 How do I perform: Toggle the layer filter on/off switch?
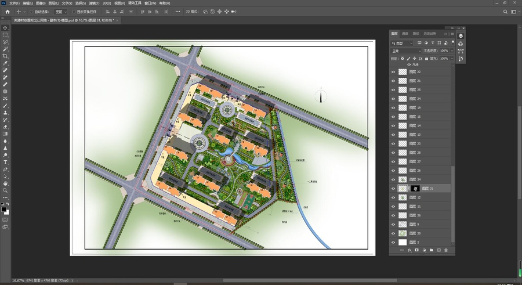(453, 43)
